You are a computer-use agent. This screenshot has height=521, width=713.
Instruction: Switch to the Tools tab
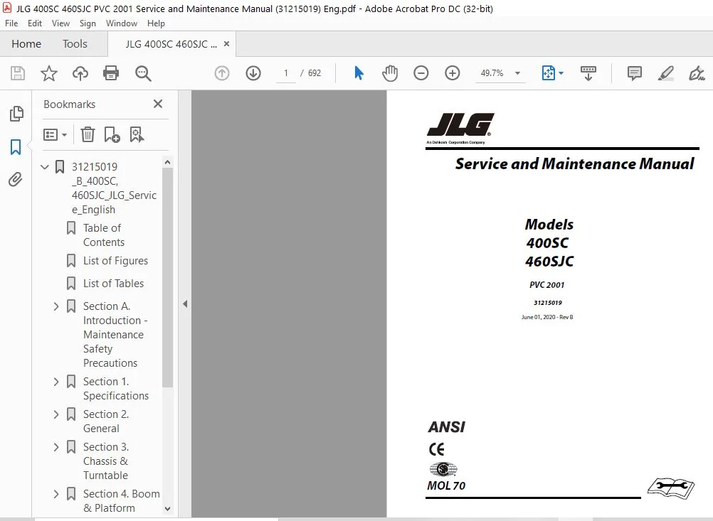click(x=75, y=43)
